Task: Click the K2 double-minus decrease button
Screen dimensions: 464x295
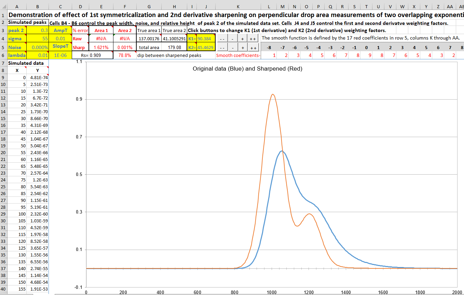Action: (222, 48)
